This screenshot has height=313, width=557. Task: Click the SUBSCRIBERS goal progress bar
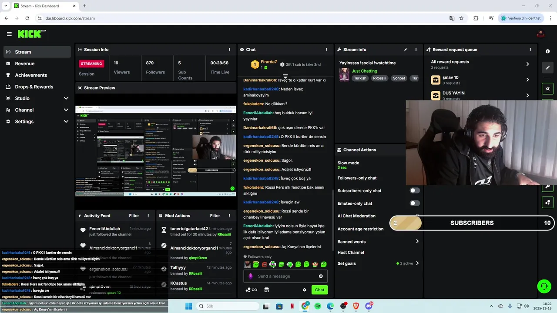click(x=473, y=223)
